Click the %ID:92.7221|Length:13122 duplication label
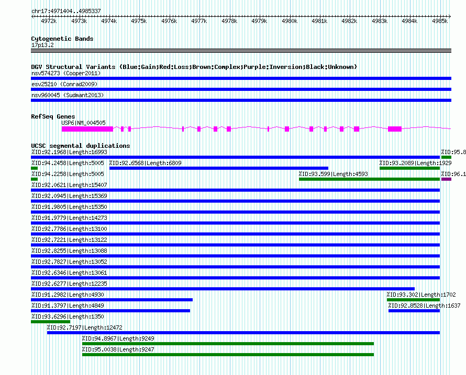The height and width of the screenshot is (375, 466). pyautogui.click(x=69, y=240)
